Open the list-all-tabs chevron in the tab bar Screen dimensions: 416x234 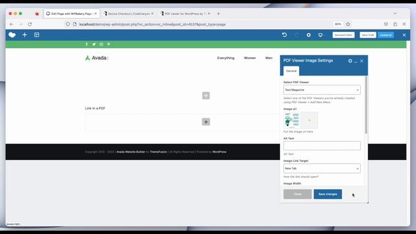(x=395, y=14)
